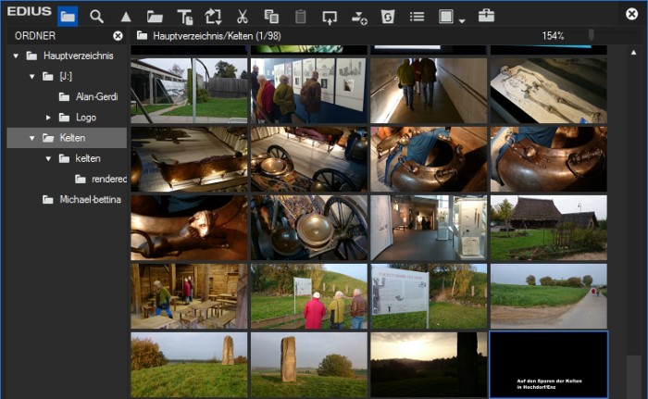Copy clip using the copy icon
This screenshot has width=648, height=399.
(271, 17)
